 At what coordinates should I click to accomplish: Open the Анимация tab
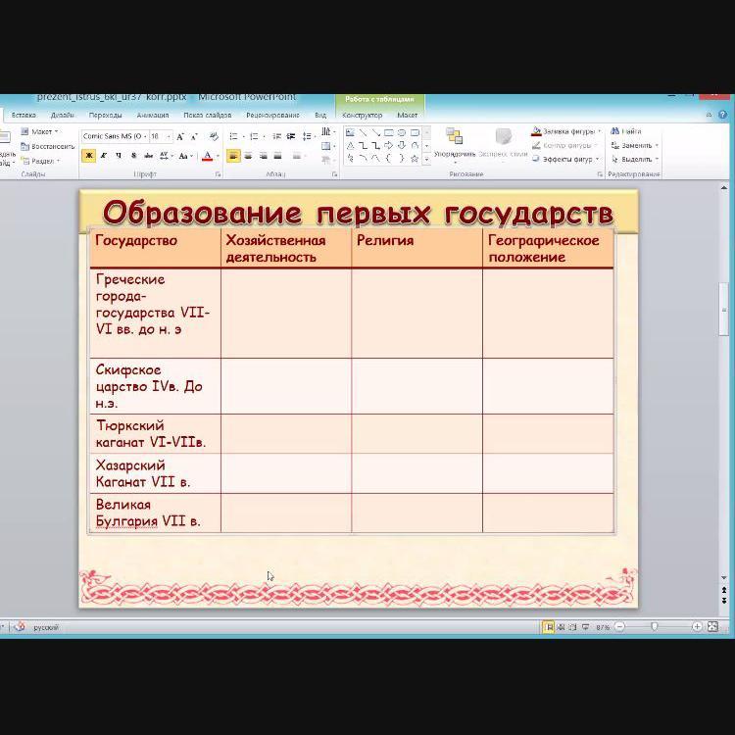(x=153, y=115)
